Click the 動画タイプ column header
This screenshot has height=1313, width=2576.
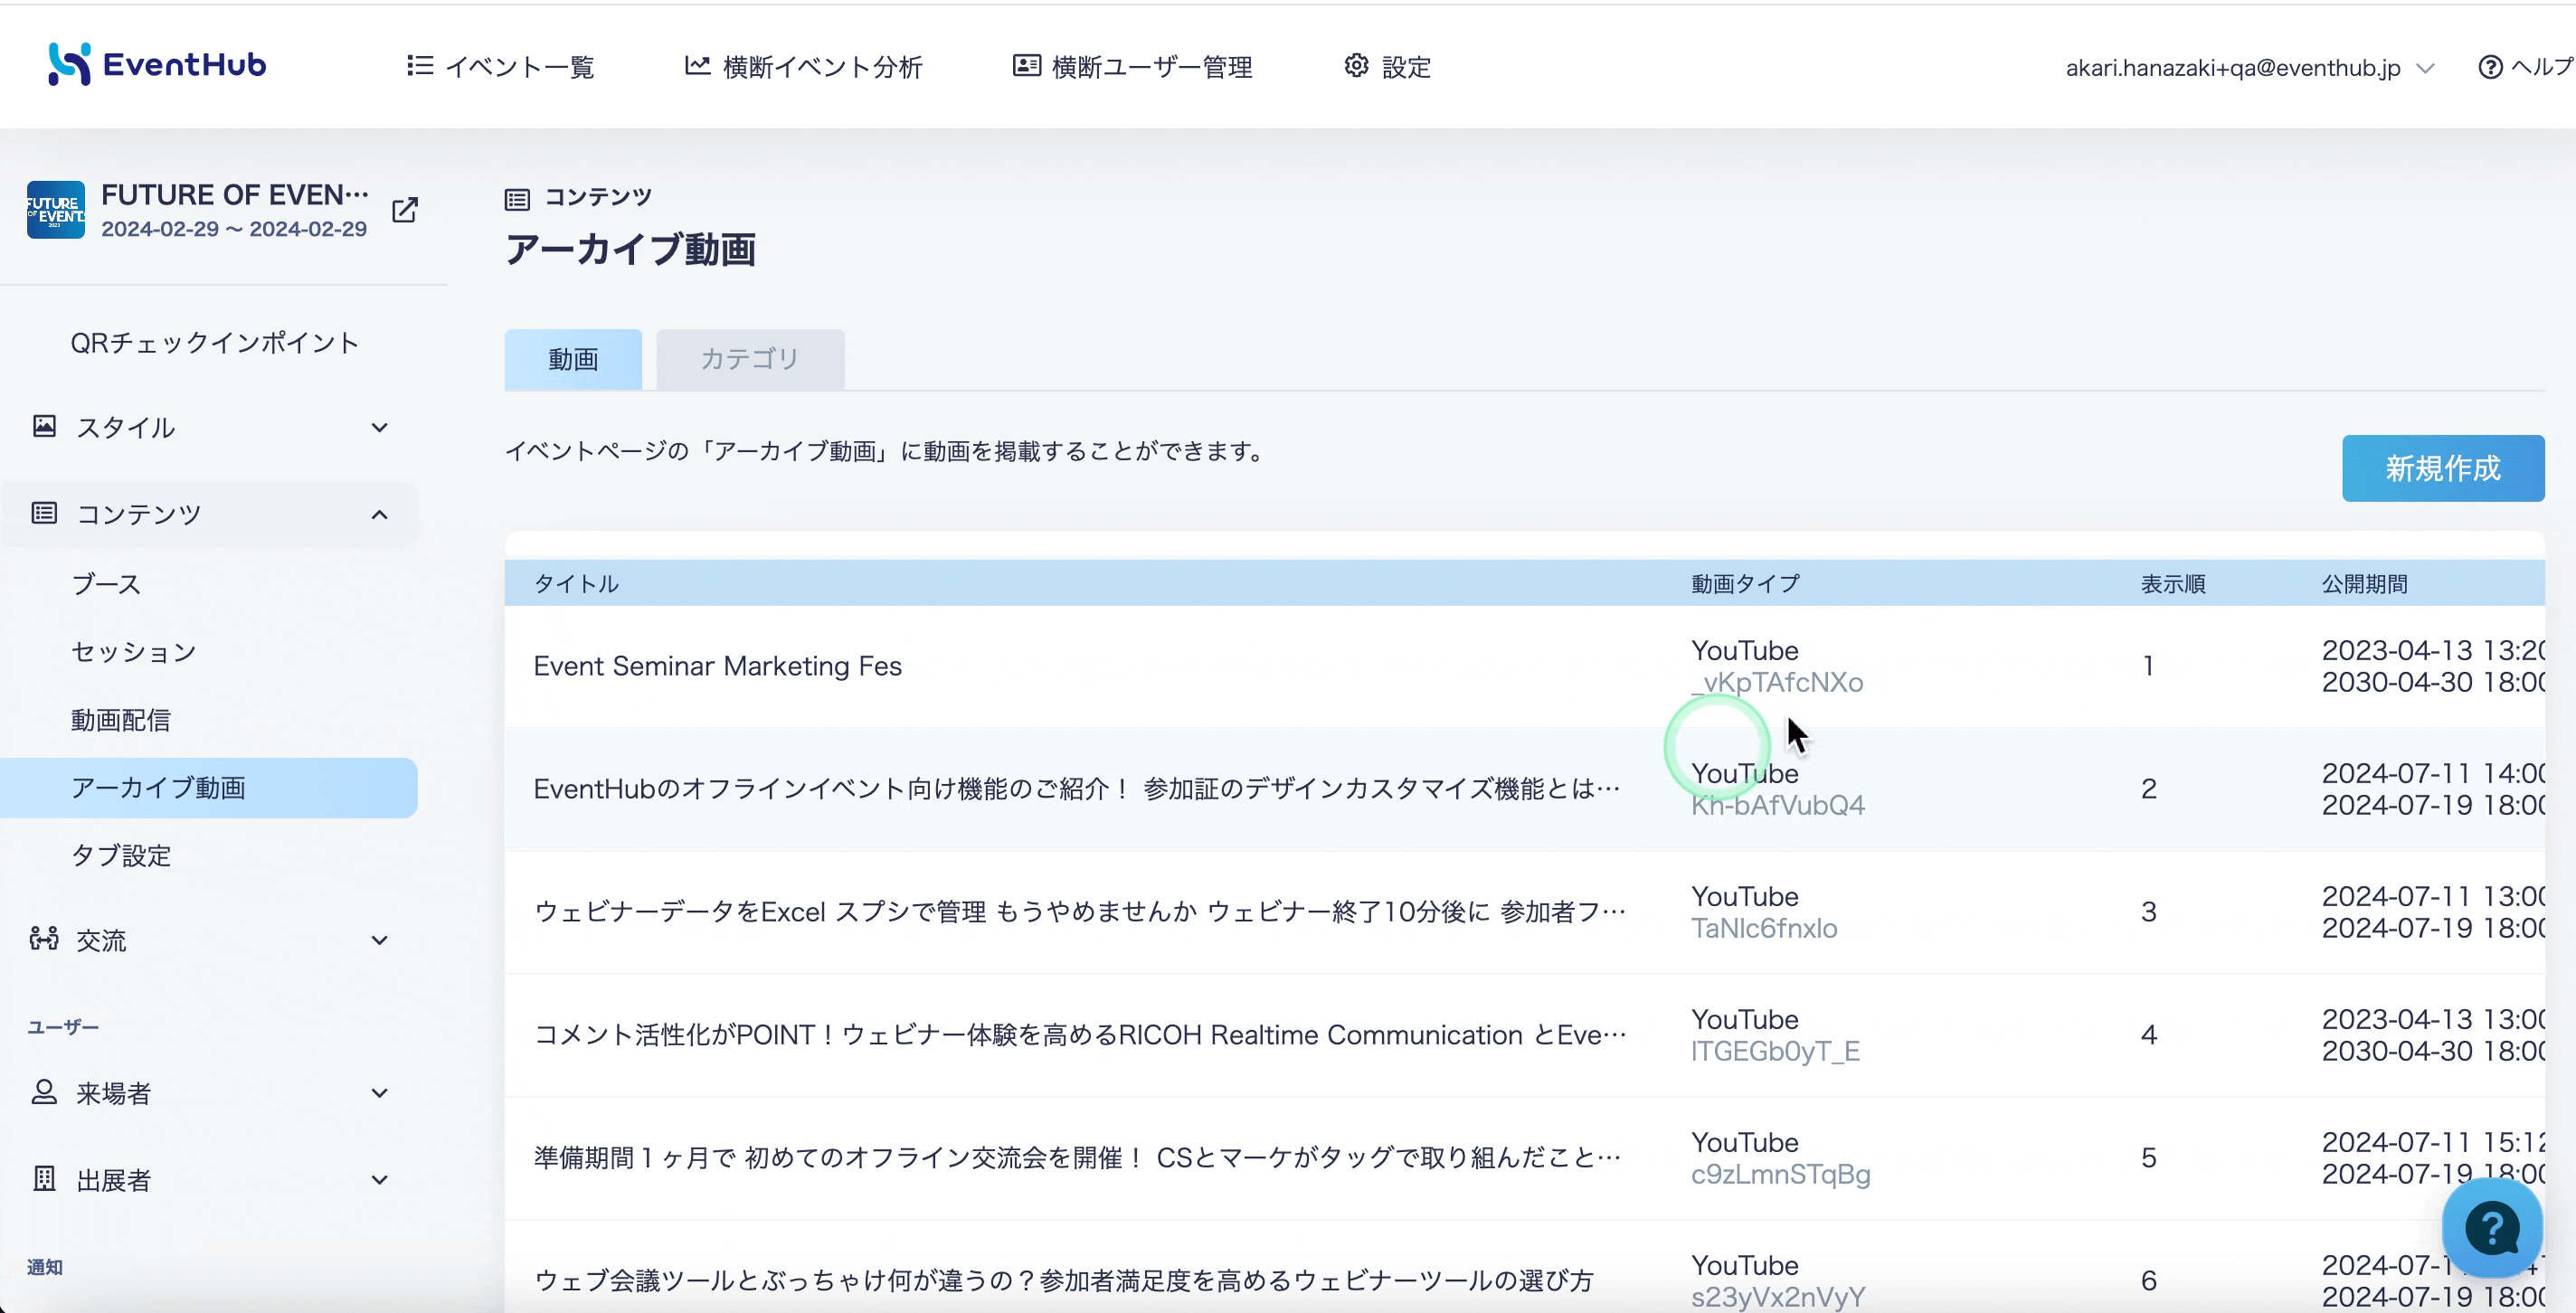coord(1745,584)
